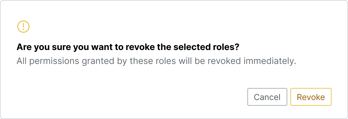Click the bold "Are you sure" question title
Viewport: 348px width, 119px height.
(127, 47)
